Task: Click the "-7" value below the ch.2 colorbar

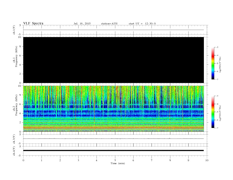Action: coord(217,128)
